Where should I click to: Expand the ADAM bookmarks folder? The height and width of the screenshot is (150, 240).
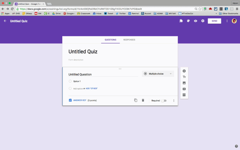tap(158, 13)
